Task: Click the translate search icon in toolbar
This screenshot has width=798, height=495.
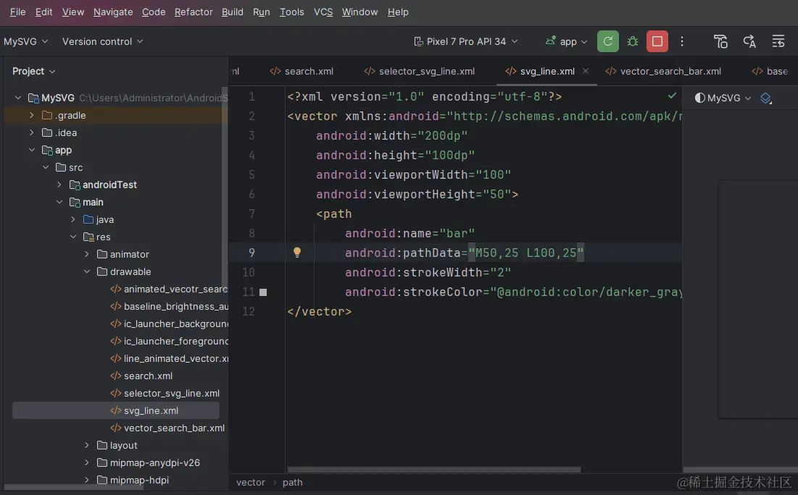Action: coord(749,41)
